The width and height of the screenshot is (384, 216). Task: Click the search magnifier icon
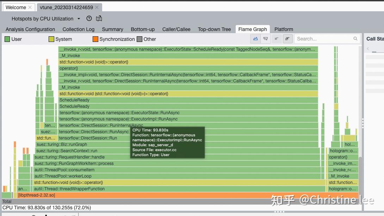(x=355, y=39)
